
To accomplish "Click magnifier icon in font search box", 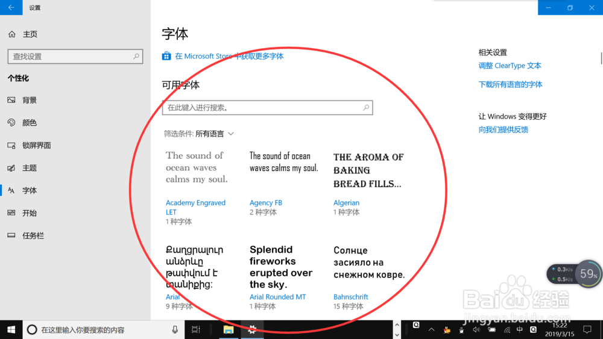I will [366, 108].
